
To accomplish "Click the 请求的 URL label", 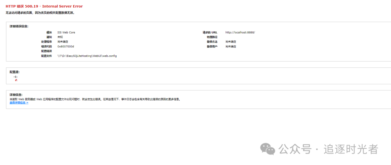I will 210,33.
